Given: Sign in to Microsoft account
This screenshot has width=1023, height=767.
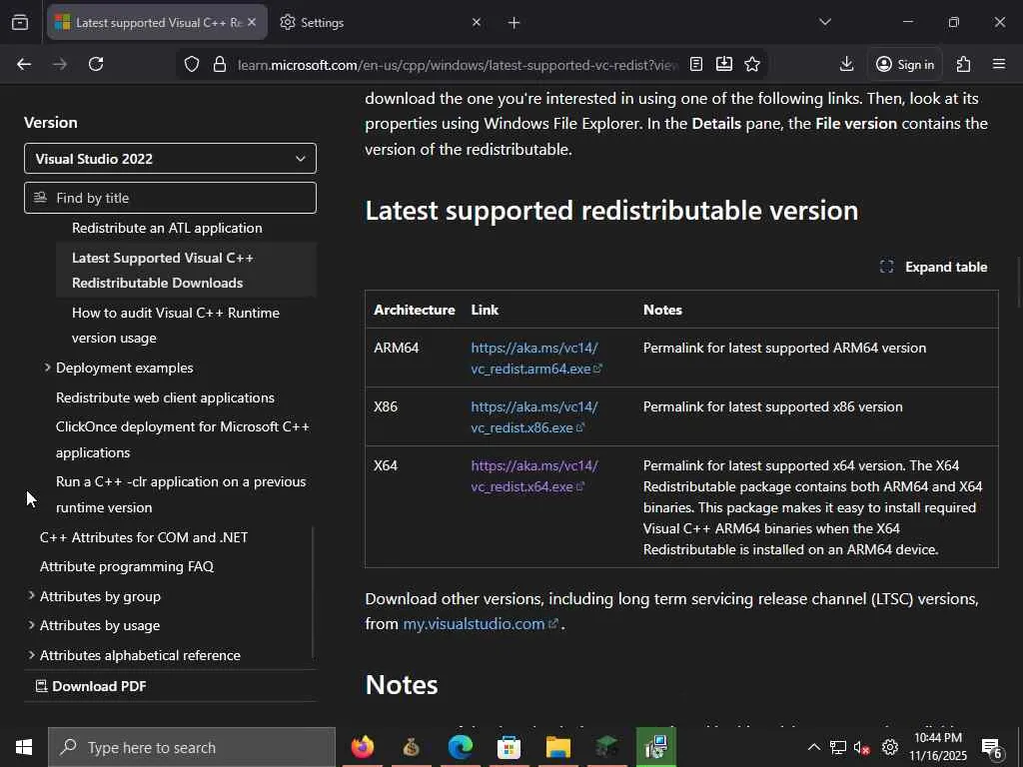Looking at the screenshot, I should click(905, 64).
